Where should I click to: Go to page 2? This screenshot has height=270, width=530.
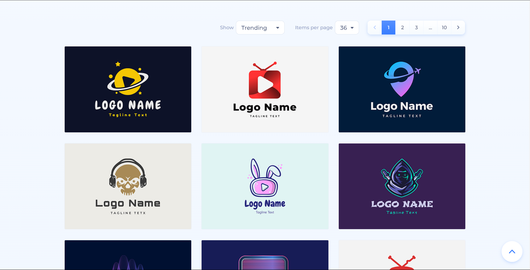pos(402,28)
